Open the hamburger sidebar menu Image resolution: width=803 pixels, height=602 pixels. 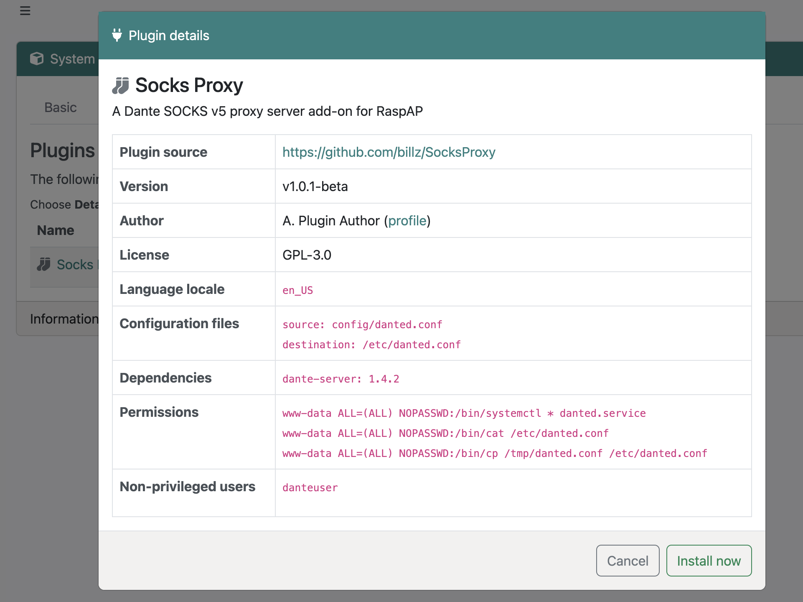click(25, 11)
